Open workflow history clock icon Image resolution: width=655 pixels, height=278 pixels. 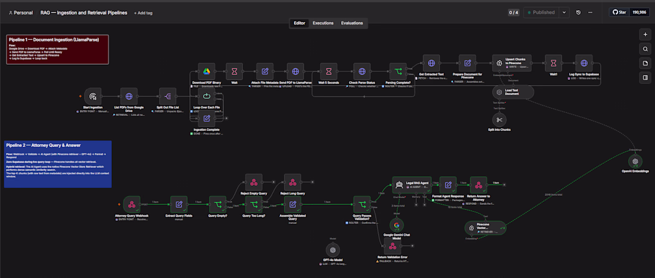pyautogui.click(x=578, y=13)
